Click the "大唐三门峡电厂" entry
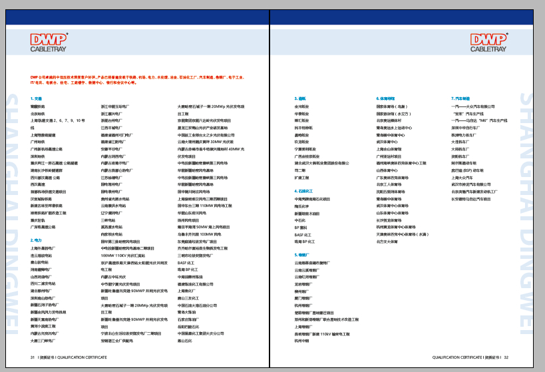Image resolution: width=545 pixels, height=372 pixels. pos(43,341)
